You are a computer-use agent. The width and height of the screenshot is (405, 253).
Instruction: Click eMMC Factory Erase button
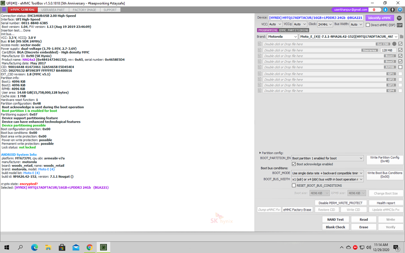pos(297,210)
